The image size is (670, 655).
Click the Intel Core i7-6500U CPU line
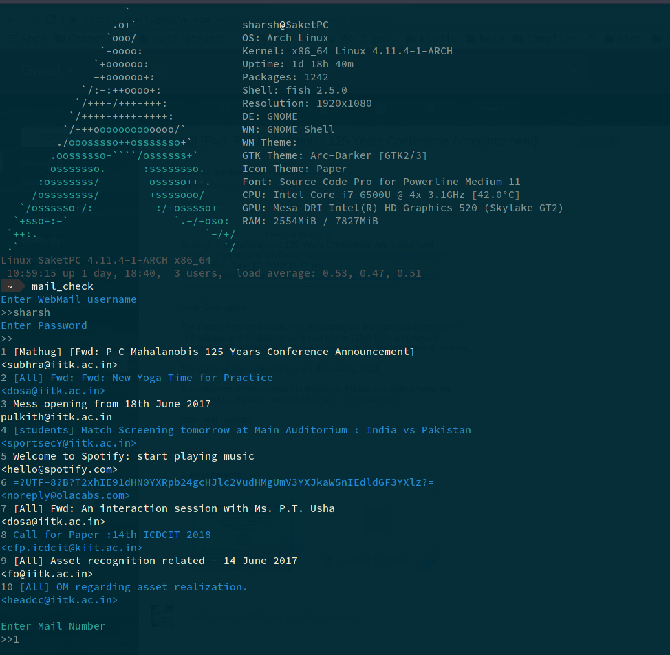point(381,195)
